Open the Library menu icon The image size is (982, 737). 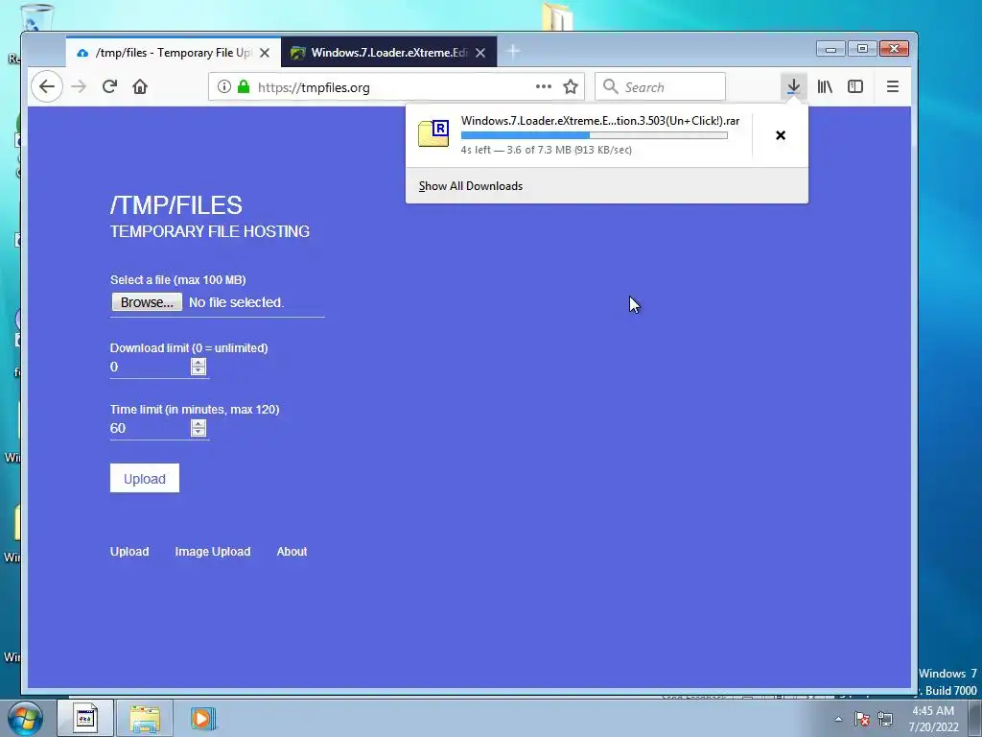pos(825,86)
